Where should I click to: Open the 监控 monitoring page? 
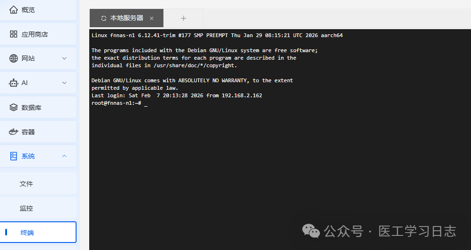click(x=26, y=208)
